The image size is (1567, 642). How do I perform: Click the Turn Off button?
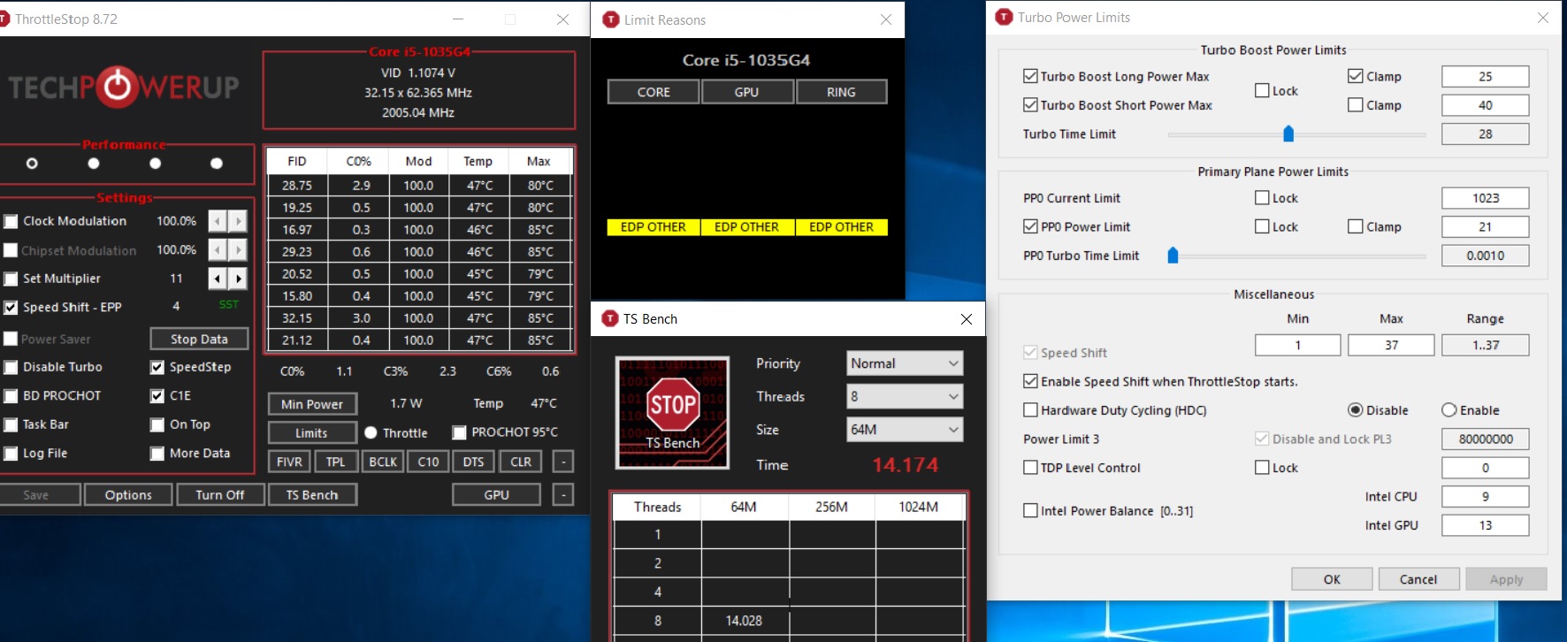pyautogui.click(x=220, y=495)
